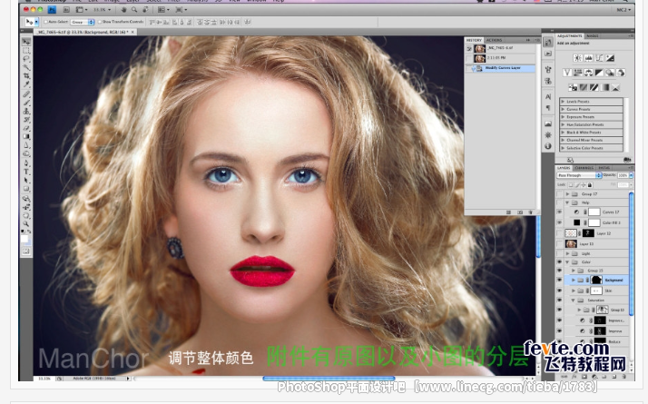Add a Vibrance adjustment
This screenshot has width=648, height=404.
567,73
